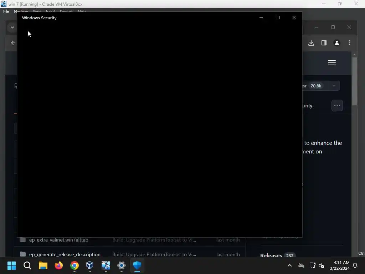Viewport: 365px width, 274px height.
Task: Click the VirtualBox window icon
Action: [x=4, y=4]
